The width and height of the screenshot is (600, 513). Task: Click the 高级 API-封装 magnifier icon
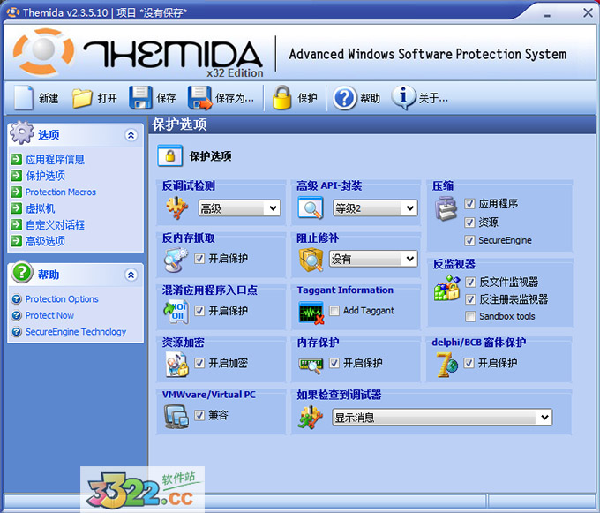click(x=311, y=207)
